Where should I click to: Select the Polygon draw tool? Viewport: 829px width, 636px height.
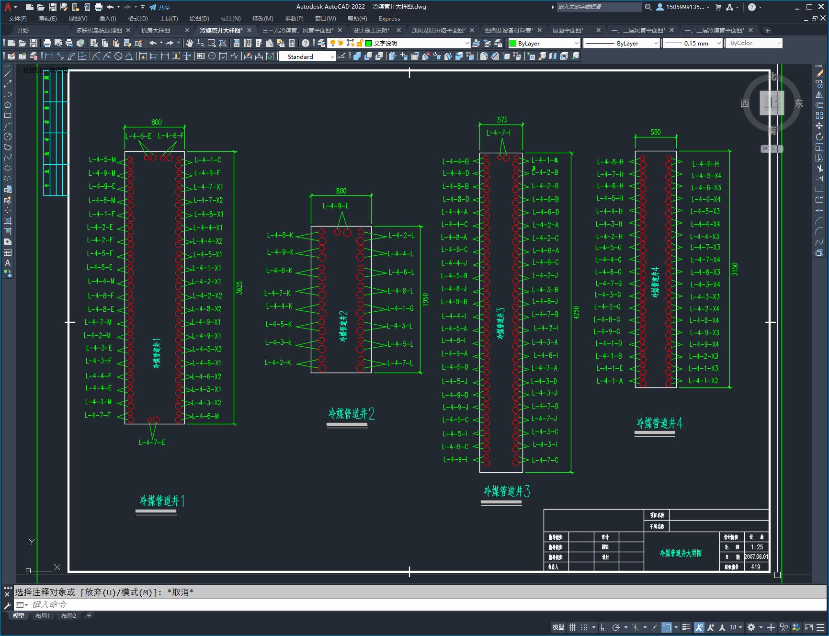coord(8,105)
